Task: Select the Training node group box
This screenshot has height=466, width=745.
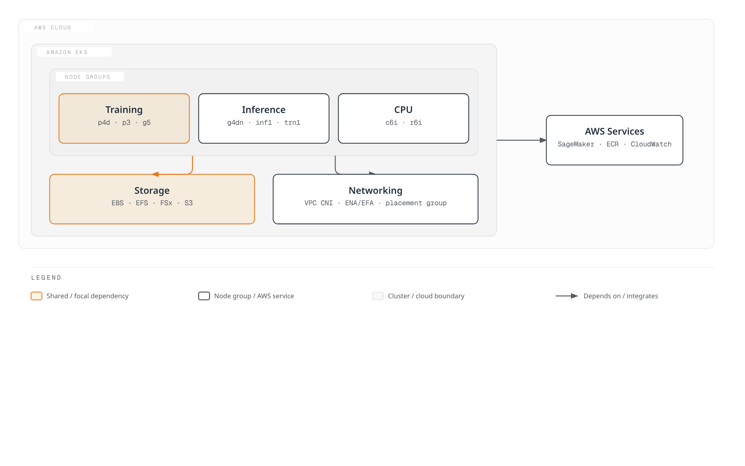Action: pyautogui.click(x=124, y=118)
